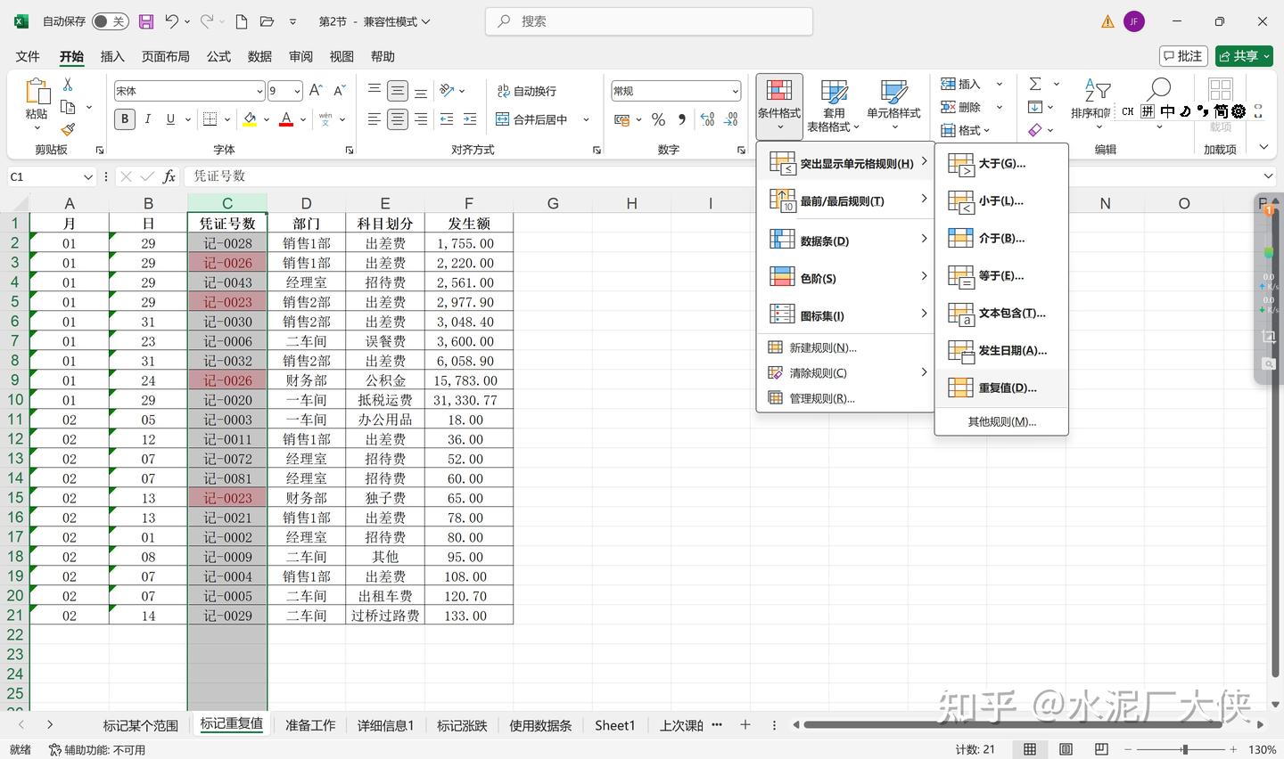Viewport: 1284px width, 759px height.
Task: Open the 插入 ribbon tab
Action: [x=112, y=56]
